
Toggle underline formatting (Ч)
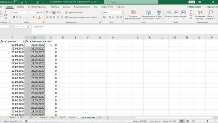click(x=20, y=17)
